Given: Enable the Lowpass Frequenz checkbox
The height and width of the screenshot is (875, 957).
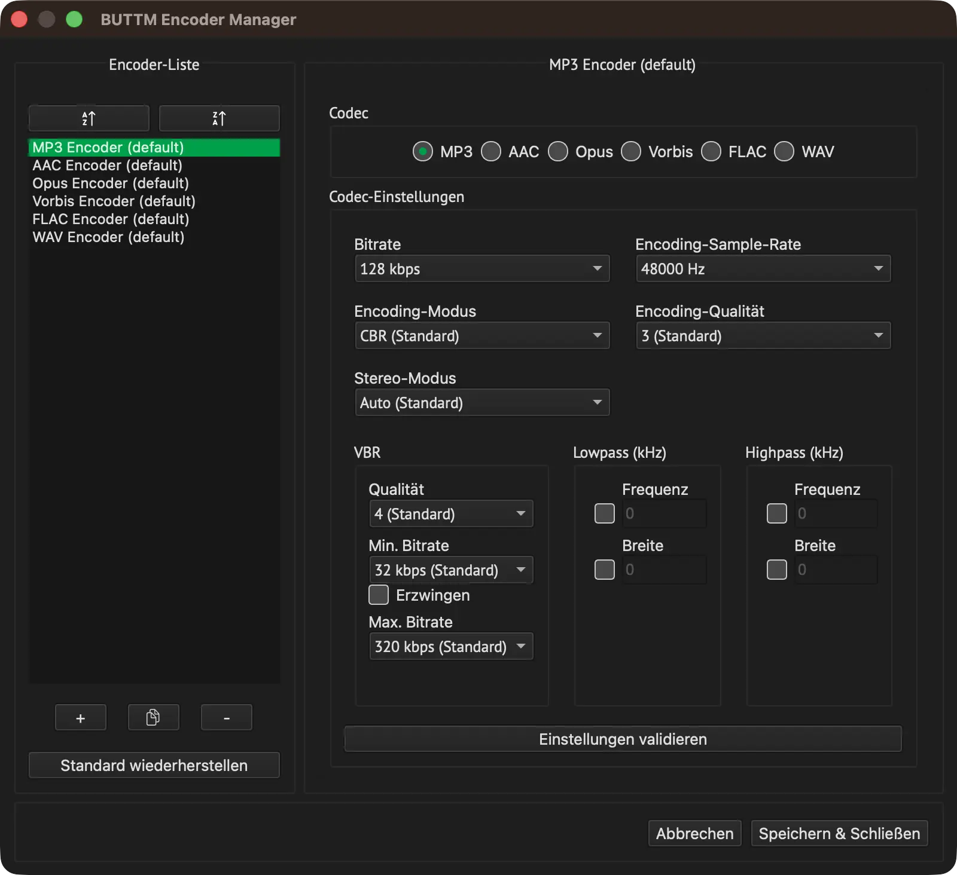Looking at the screenshot, I should 605,513.
